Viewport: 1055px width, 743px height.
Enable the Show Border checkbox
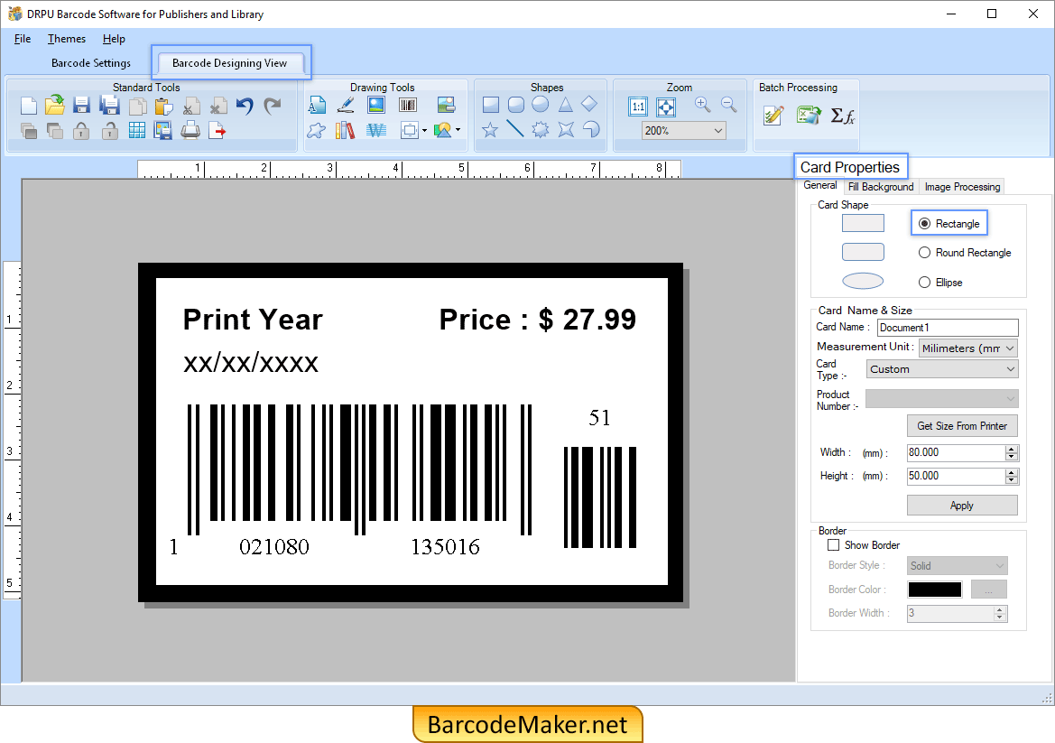(834, 544)
